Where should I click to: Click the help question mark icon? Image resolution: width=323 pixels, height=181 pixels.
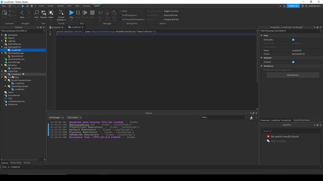coord(302,6)
